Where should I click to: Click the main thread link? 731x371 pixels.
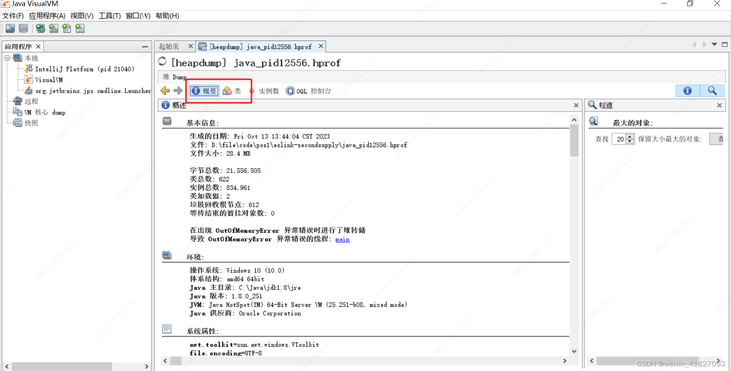coord(342,239)
